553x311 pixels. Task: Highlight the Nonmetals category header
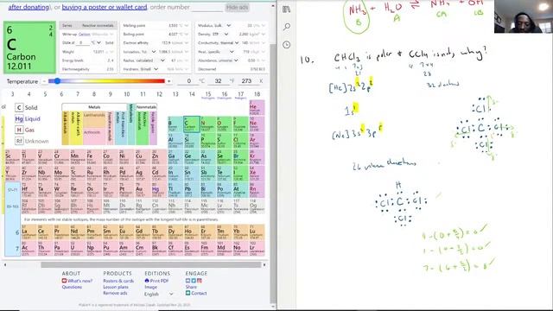pos(146,107)
